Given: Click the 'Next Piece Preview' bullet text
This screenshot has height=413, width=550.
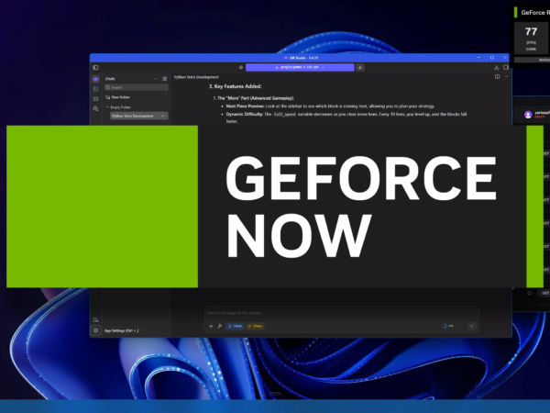Looking at the screenshot, I should 245,106.
